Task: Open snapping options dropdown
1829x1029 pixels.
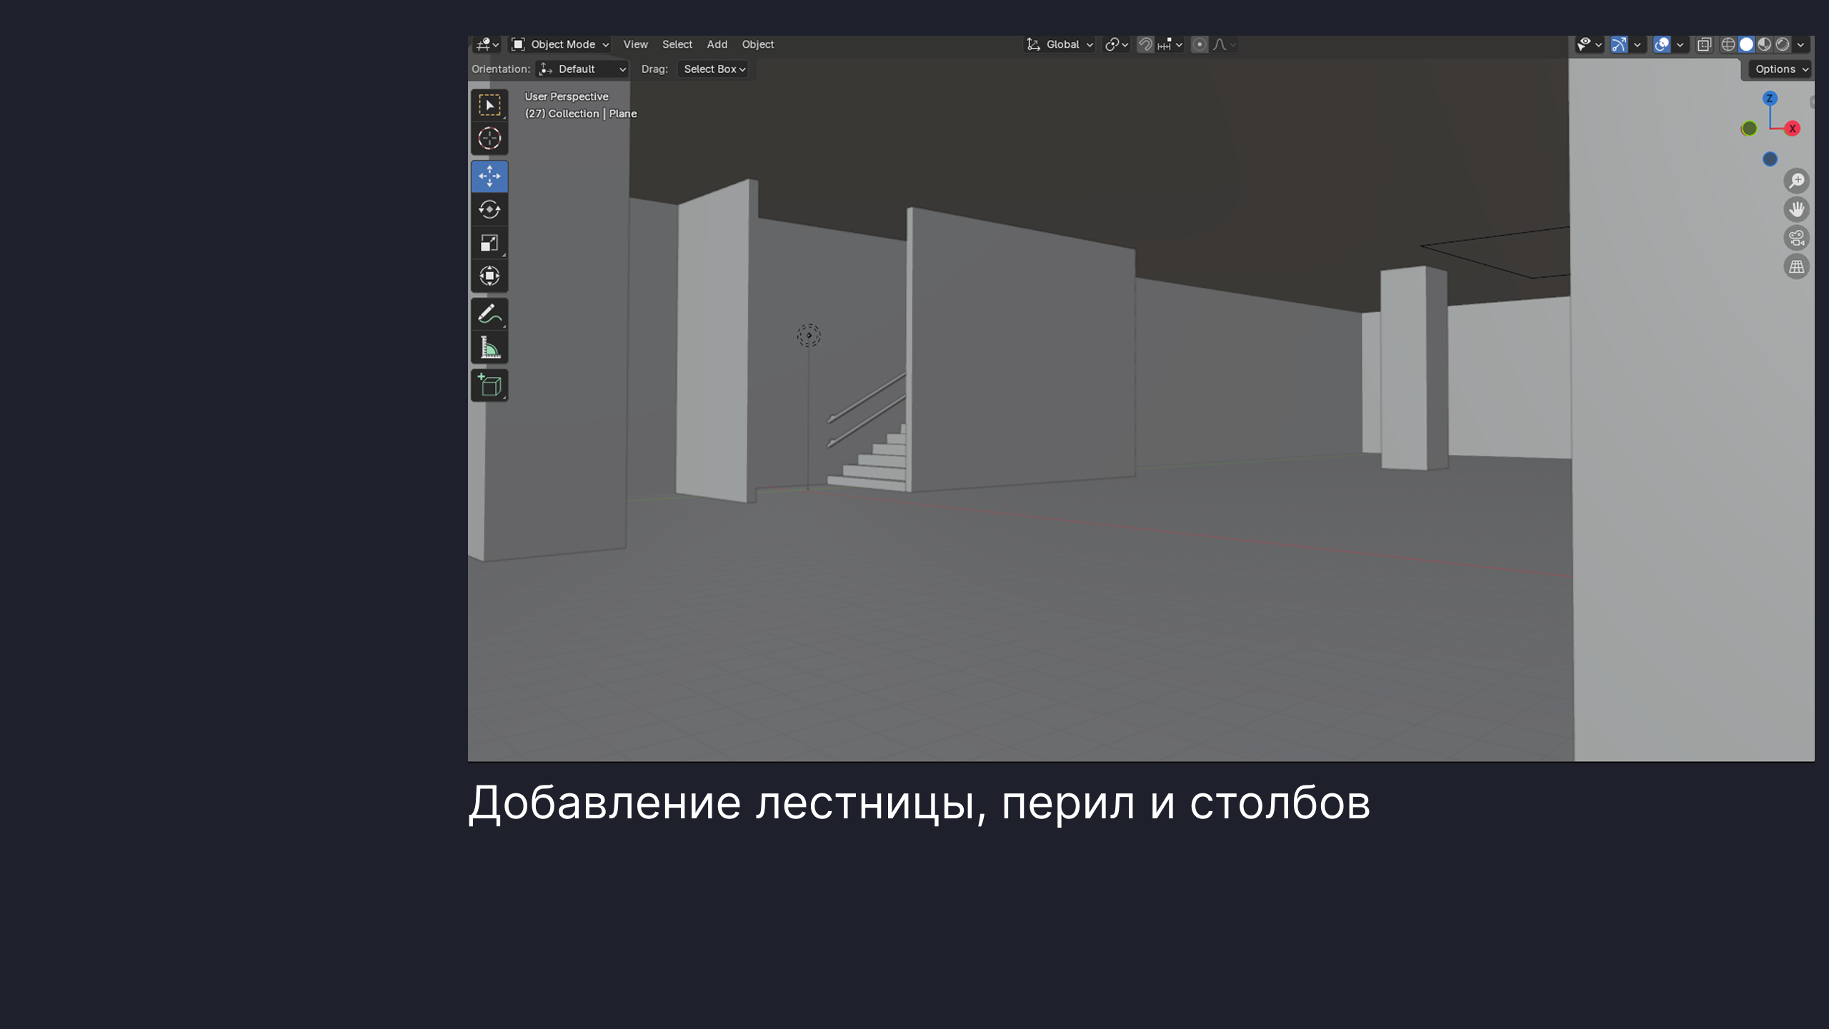Action: click(x=1170, y=44)
